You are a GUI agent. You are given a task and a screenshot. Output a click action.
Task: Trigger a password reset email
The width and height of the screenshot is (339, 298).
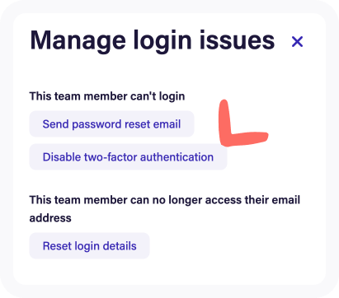[111, 124]
